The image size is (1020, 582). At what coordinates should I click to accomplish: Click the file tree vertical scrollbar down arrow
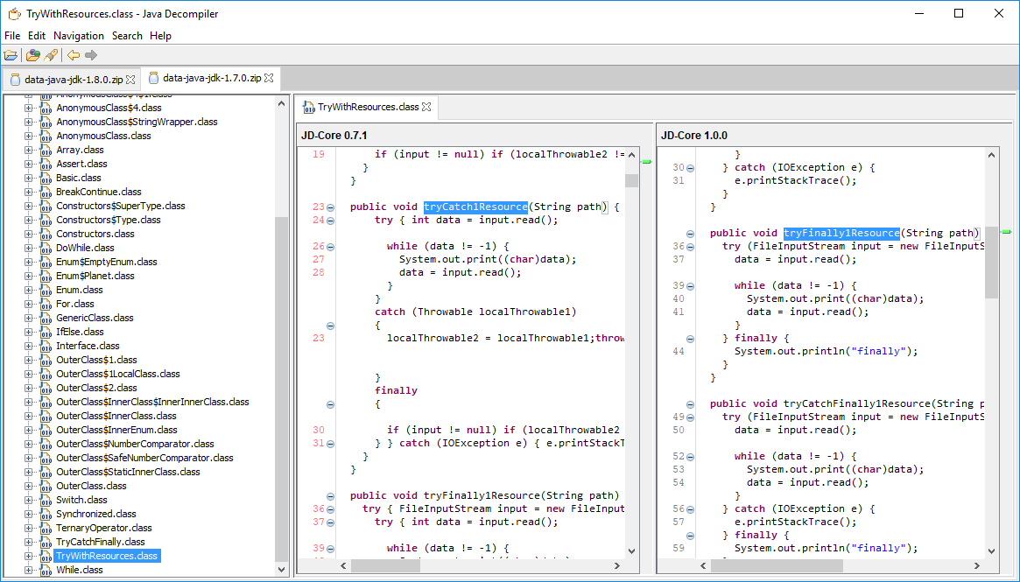click(x=282, y=569)
